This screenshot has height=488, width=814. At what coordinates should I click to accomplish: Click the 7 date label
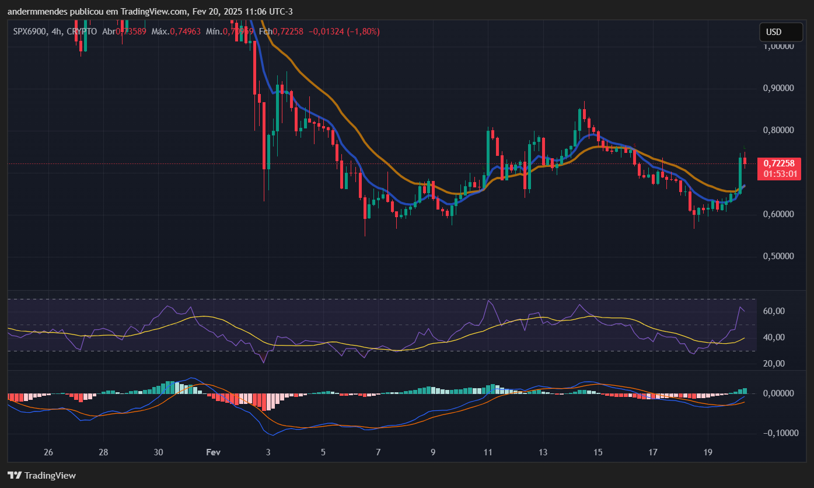pos(378,452)
